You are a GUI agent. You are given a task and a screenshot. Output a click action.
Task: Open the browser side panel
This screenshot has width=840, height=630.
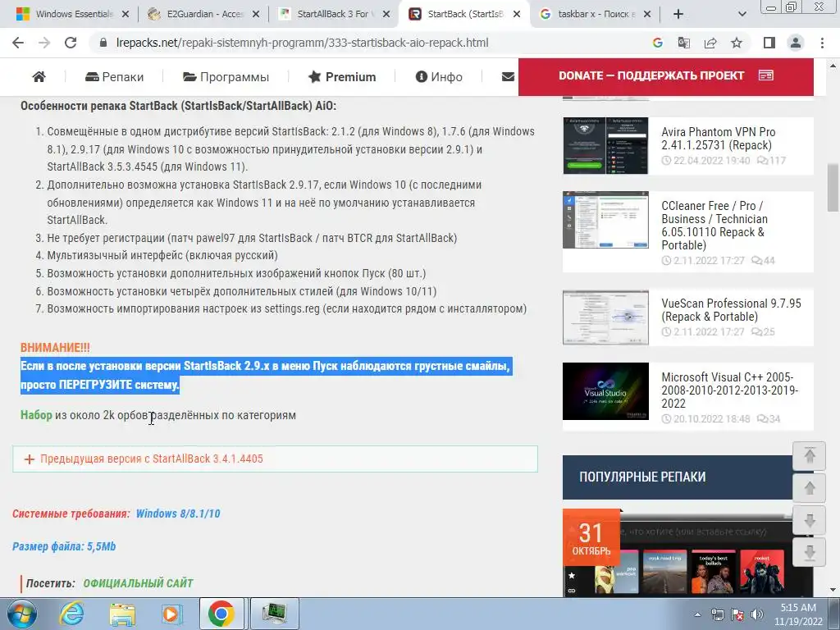(769, 43)
